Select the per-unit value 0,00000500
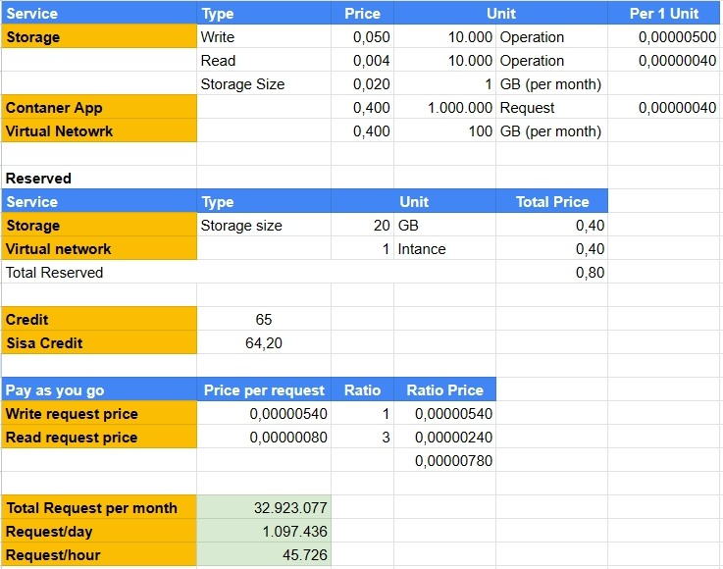723x569 pixels. 664,36
